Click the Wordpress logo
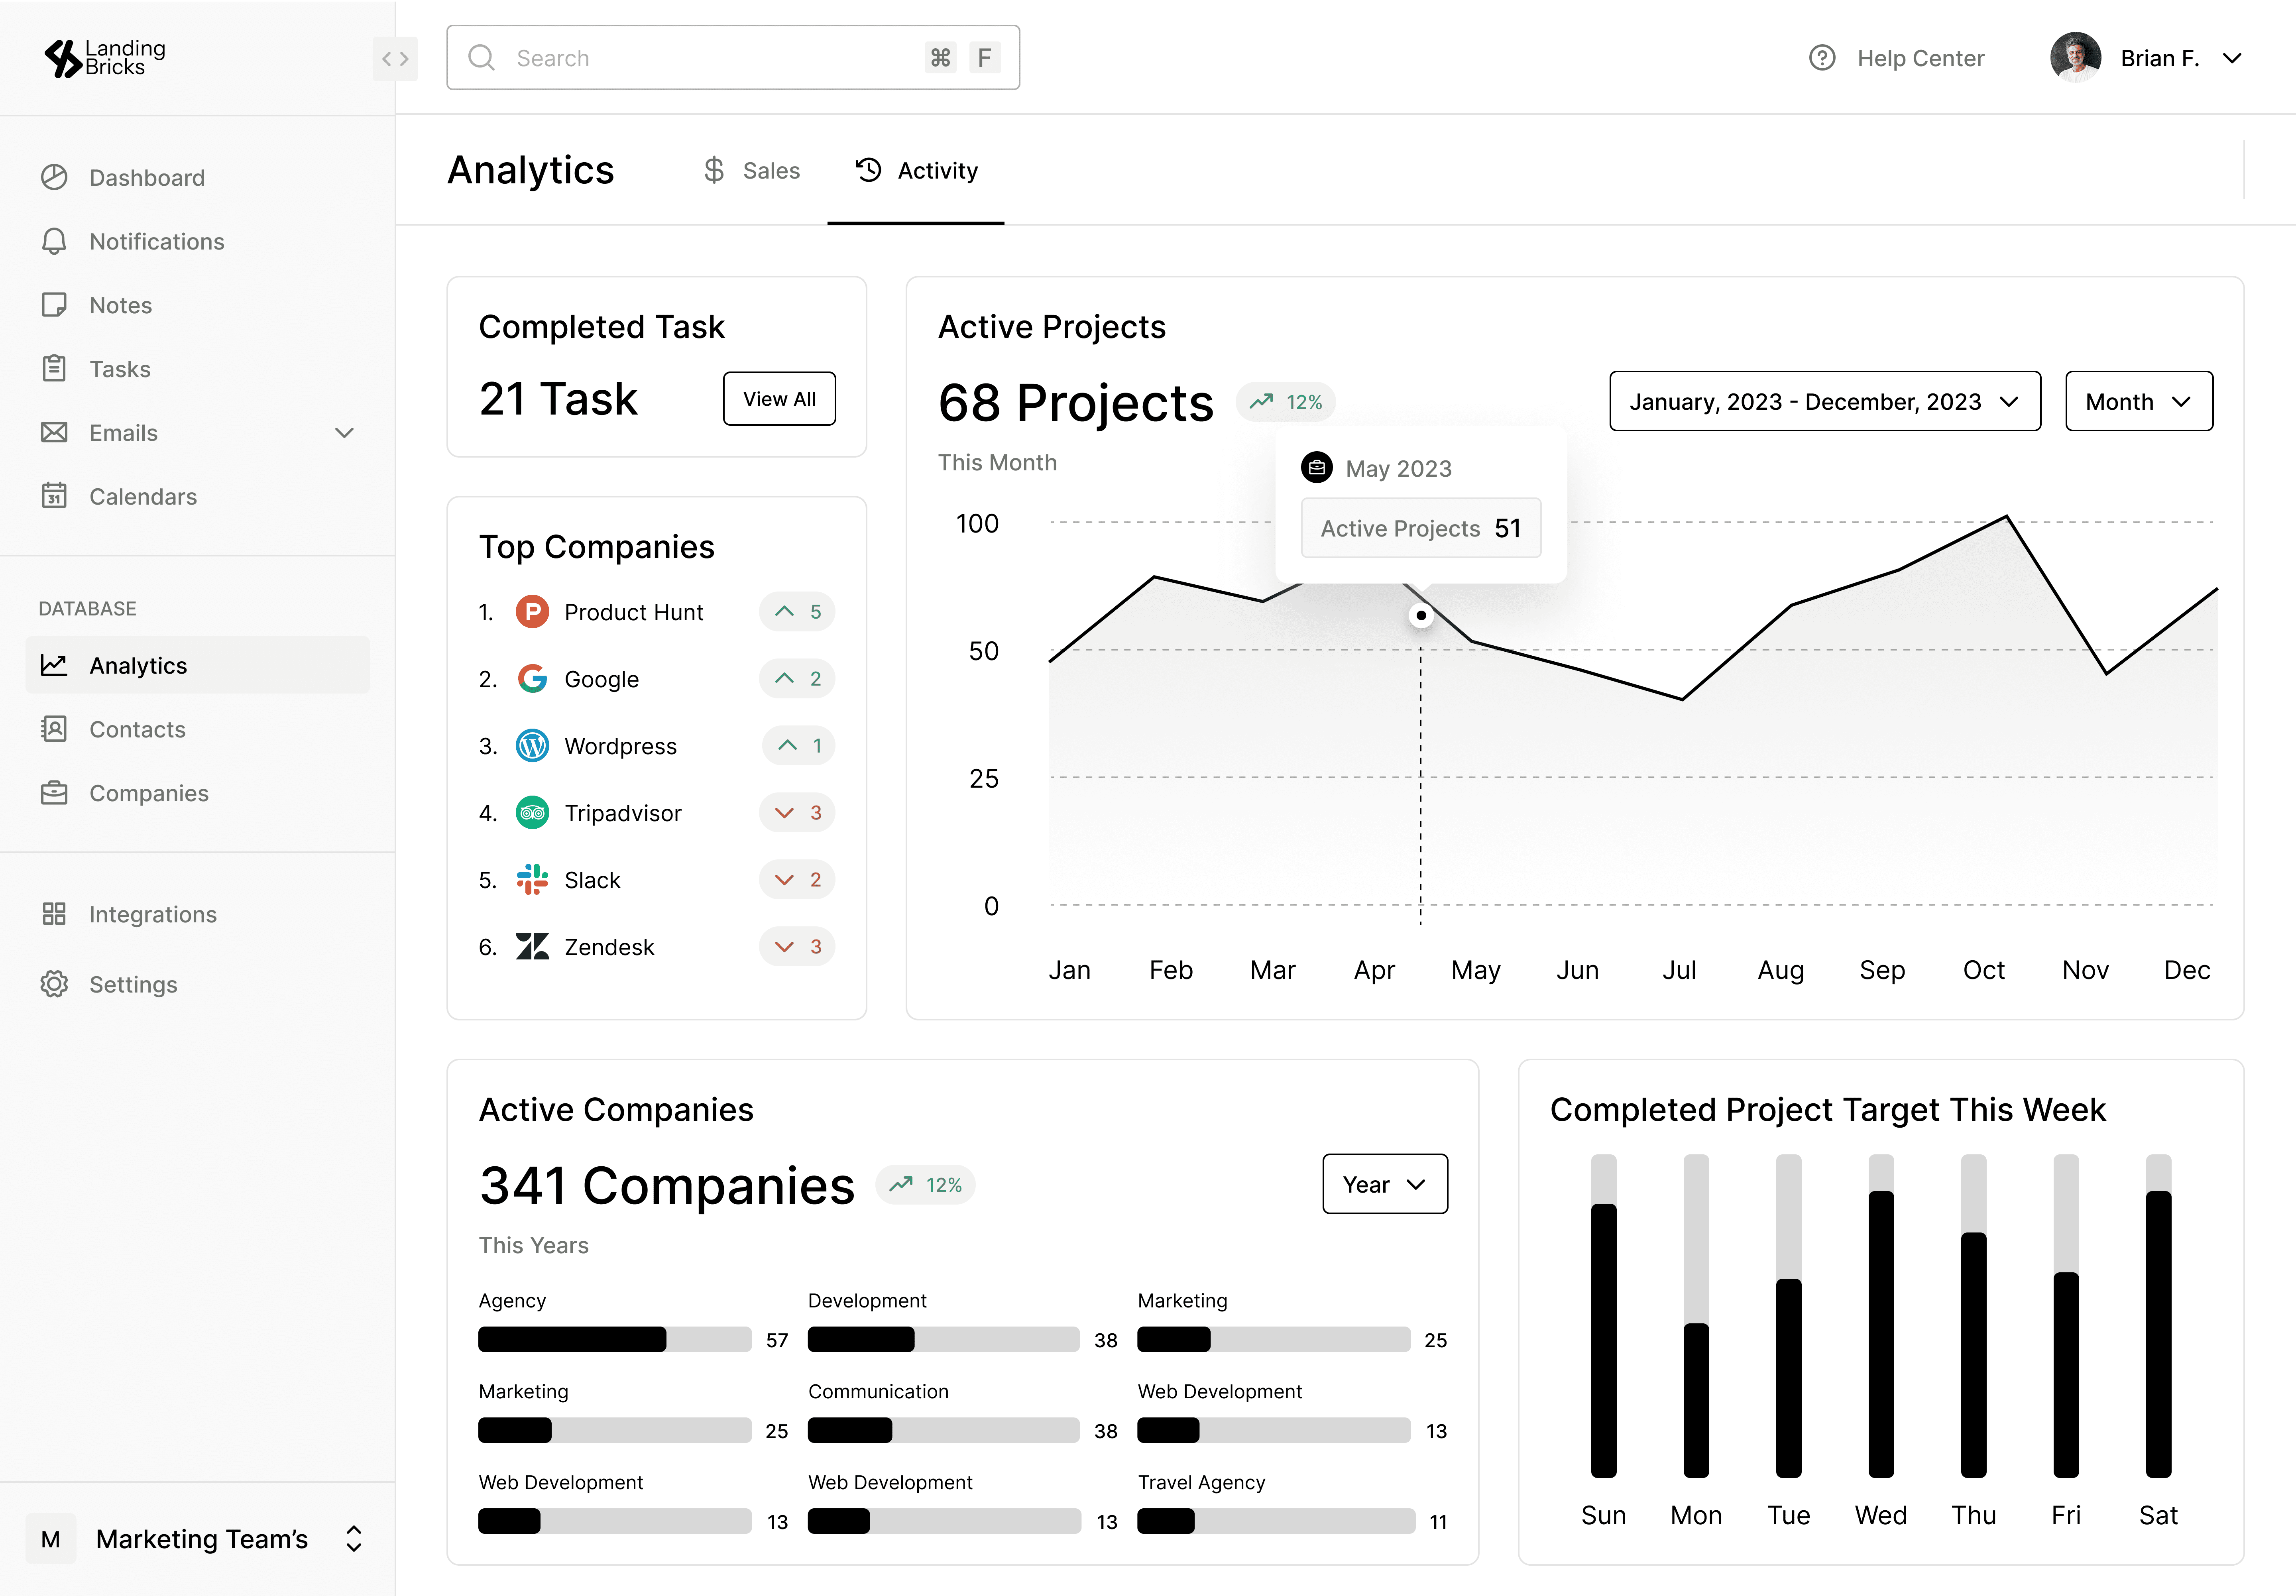The height and width of the screenshot is (1596, 2296). (x=532, y=746)
